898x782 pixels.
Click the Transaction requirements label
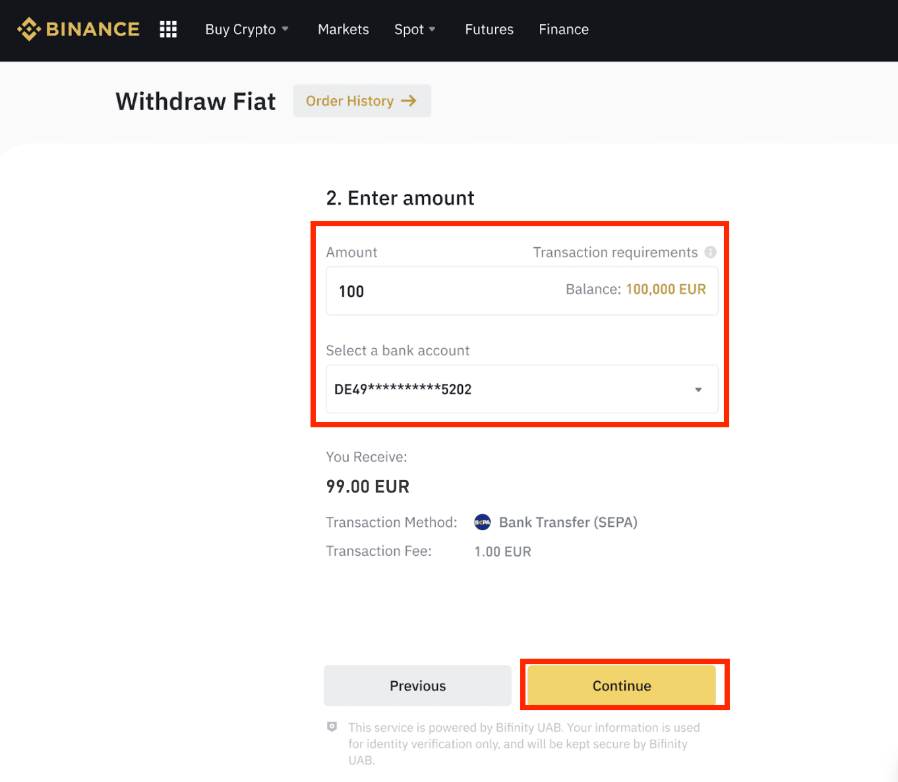point(615,253)
